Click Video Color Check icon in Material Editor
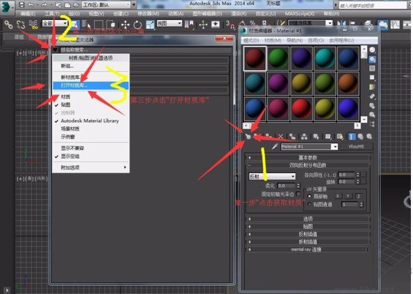The width and height of the screenshot is (413, 294). (372, 87)
